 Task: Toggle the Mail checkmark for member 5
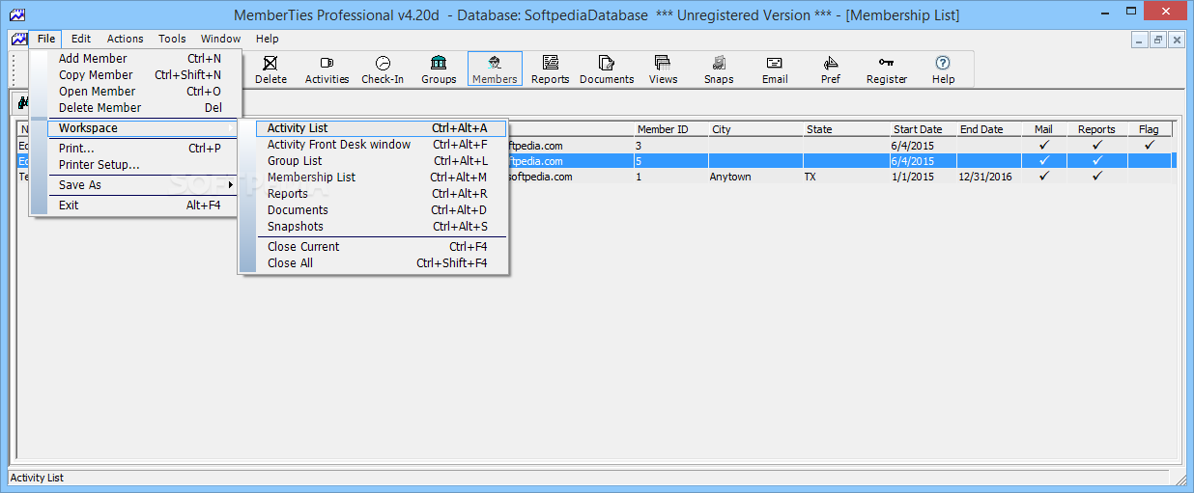[x=1043, y=161]
